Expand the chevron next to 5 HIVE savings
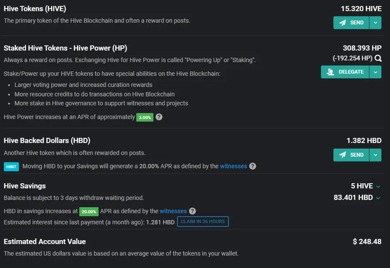This screenshot has width=390, height=268. 378,186
